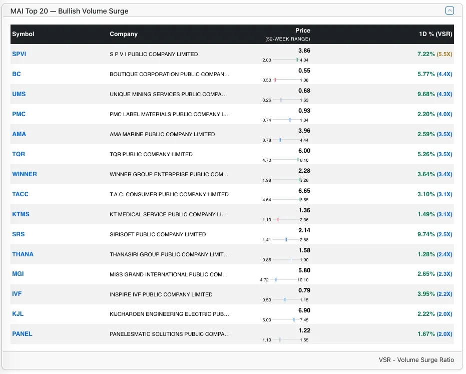Click MGI's 52-week range bar

click(283, 279)
